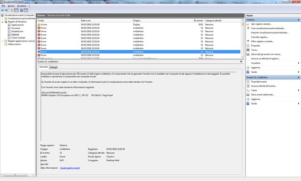Click Aggiorna under Sistema actions

255,68
